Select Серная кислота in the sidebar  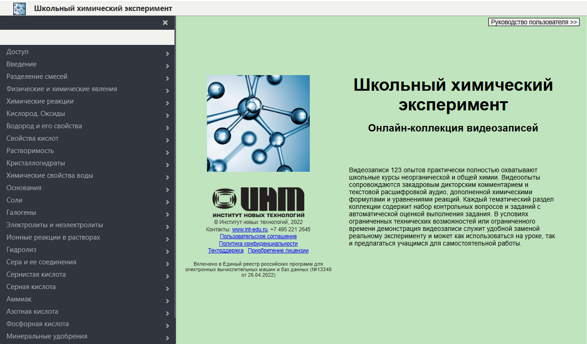click(x=87, y=287)
